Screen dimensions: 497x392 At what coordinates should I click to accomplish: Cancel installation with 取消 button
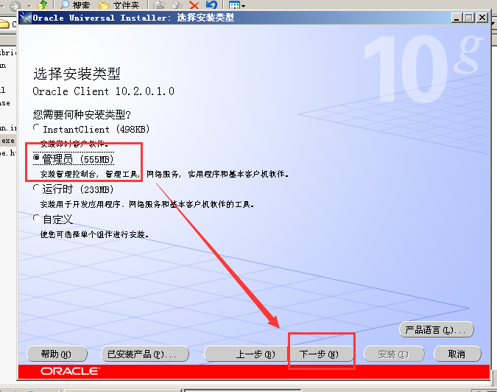[x=457, y=354]
